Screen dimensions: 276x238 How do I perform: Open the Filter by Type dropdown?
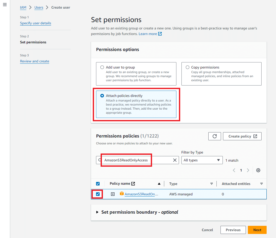202,160
